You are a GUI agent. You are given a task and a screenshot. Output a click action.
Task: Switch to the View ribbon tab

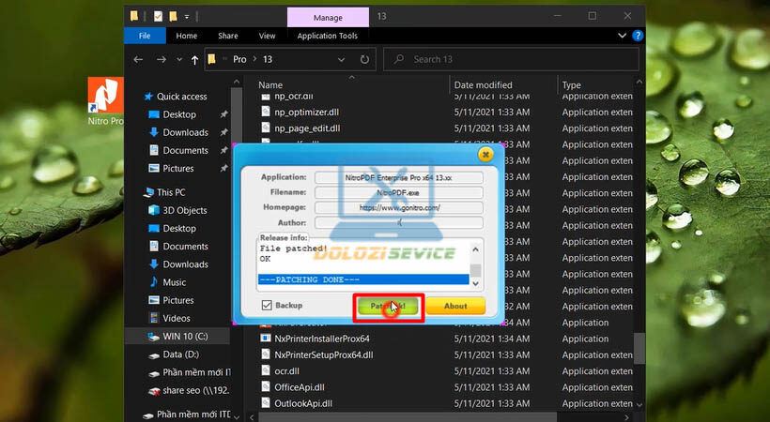pyautogui.click(x=267, y=36)
